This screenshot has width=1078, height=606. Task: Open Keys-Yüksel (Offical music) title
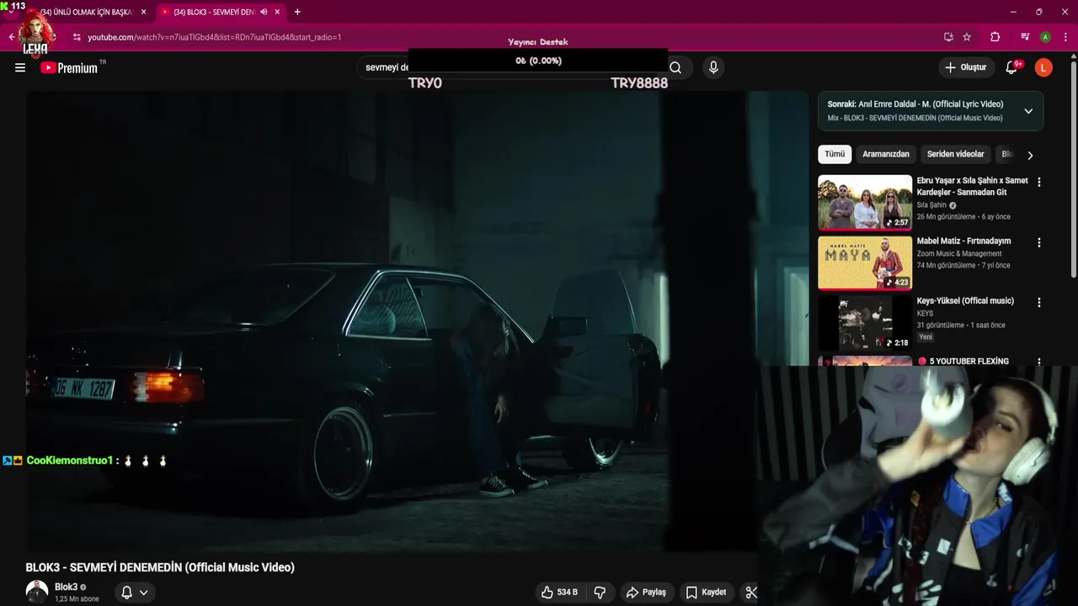tap(965, 300)
